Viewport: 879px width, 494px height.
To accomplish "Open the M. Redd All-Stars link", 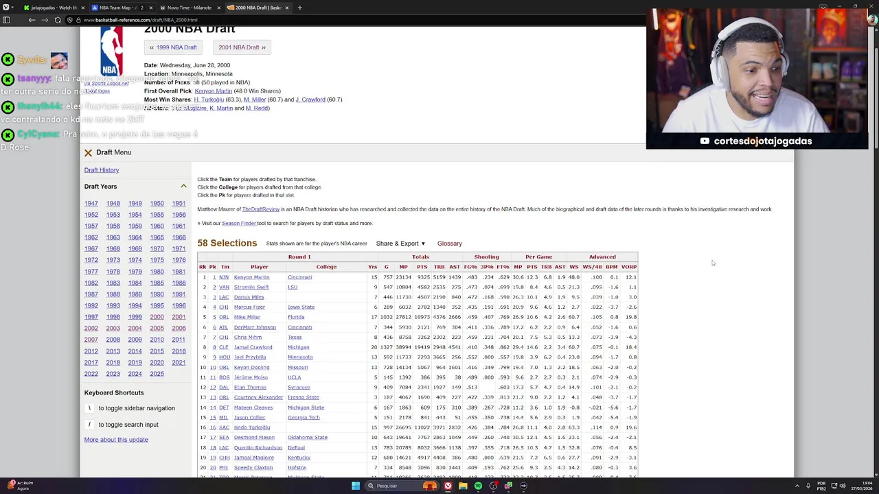I will (x=256, y=108).
